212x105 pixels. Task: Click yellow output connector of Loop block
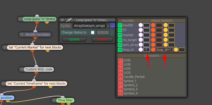pos(47,22)
